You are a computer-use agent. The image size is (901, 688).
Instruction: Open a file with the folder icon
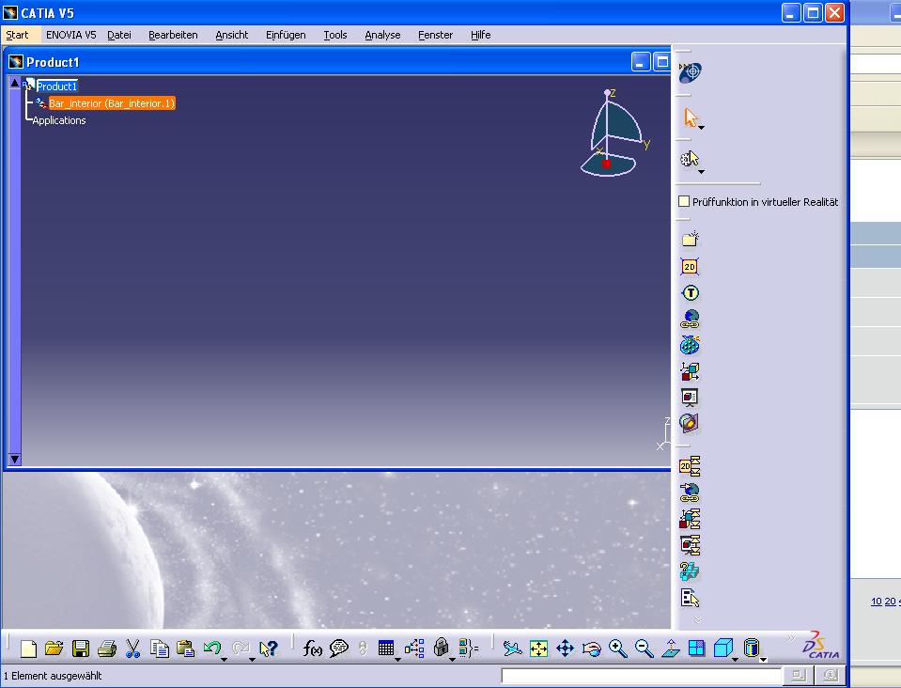54,649
